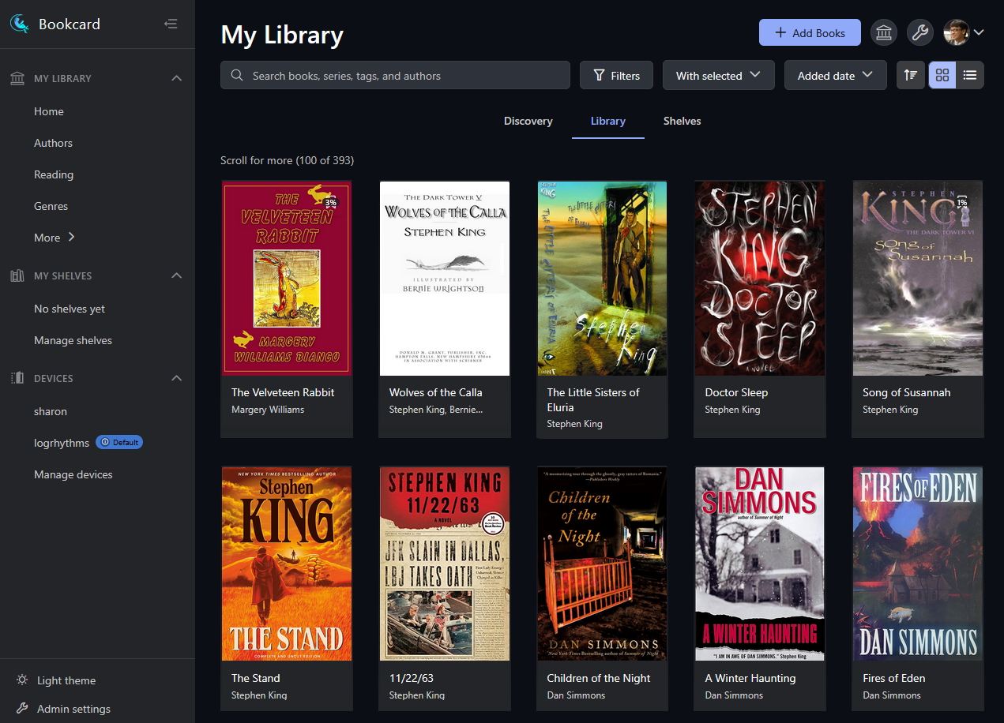Click the Bookcard logo icon
The width and height of the screenshot is (1004, 723).
(20, 24)
